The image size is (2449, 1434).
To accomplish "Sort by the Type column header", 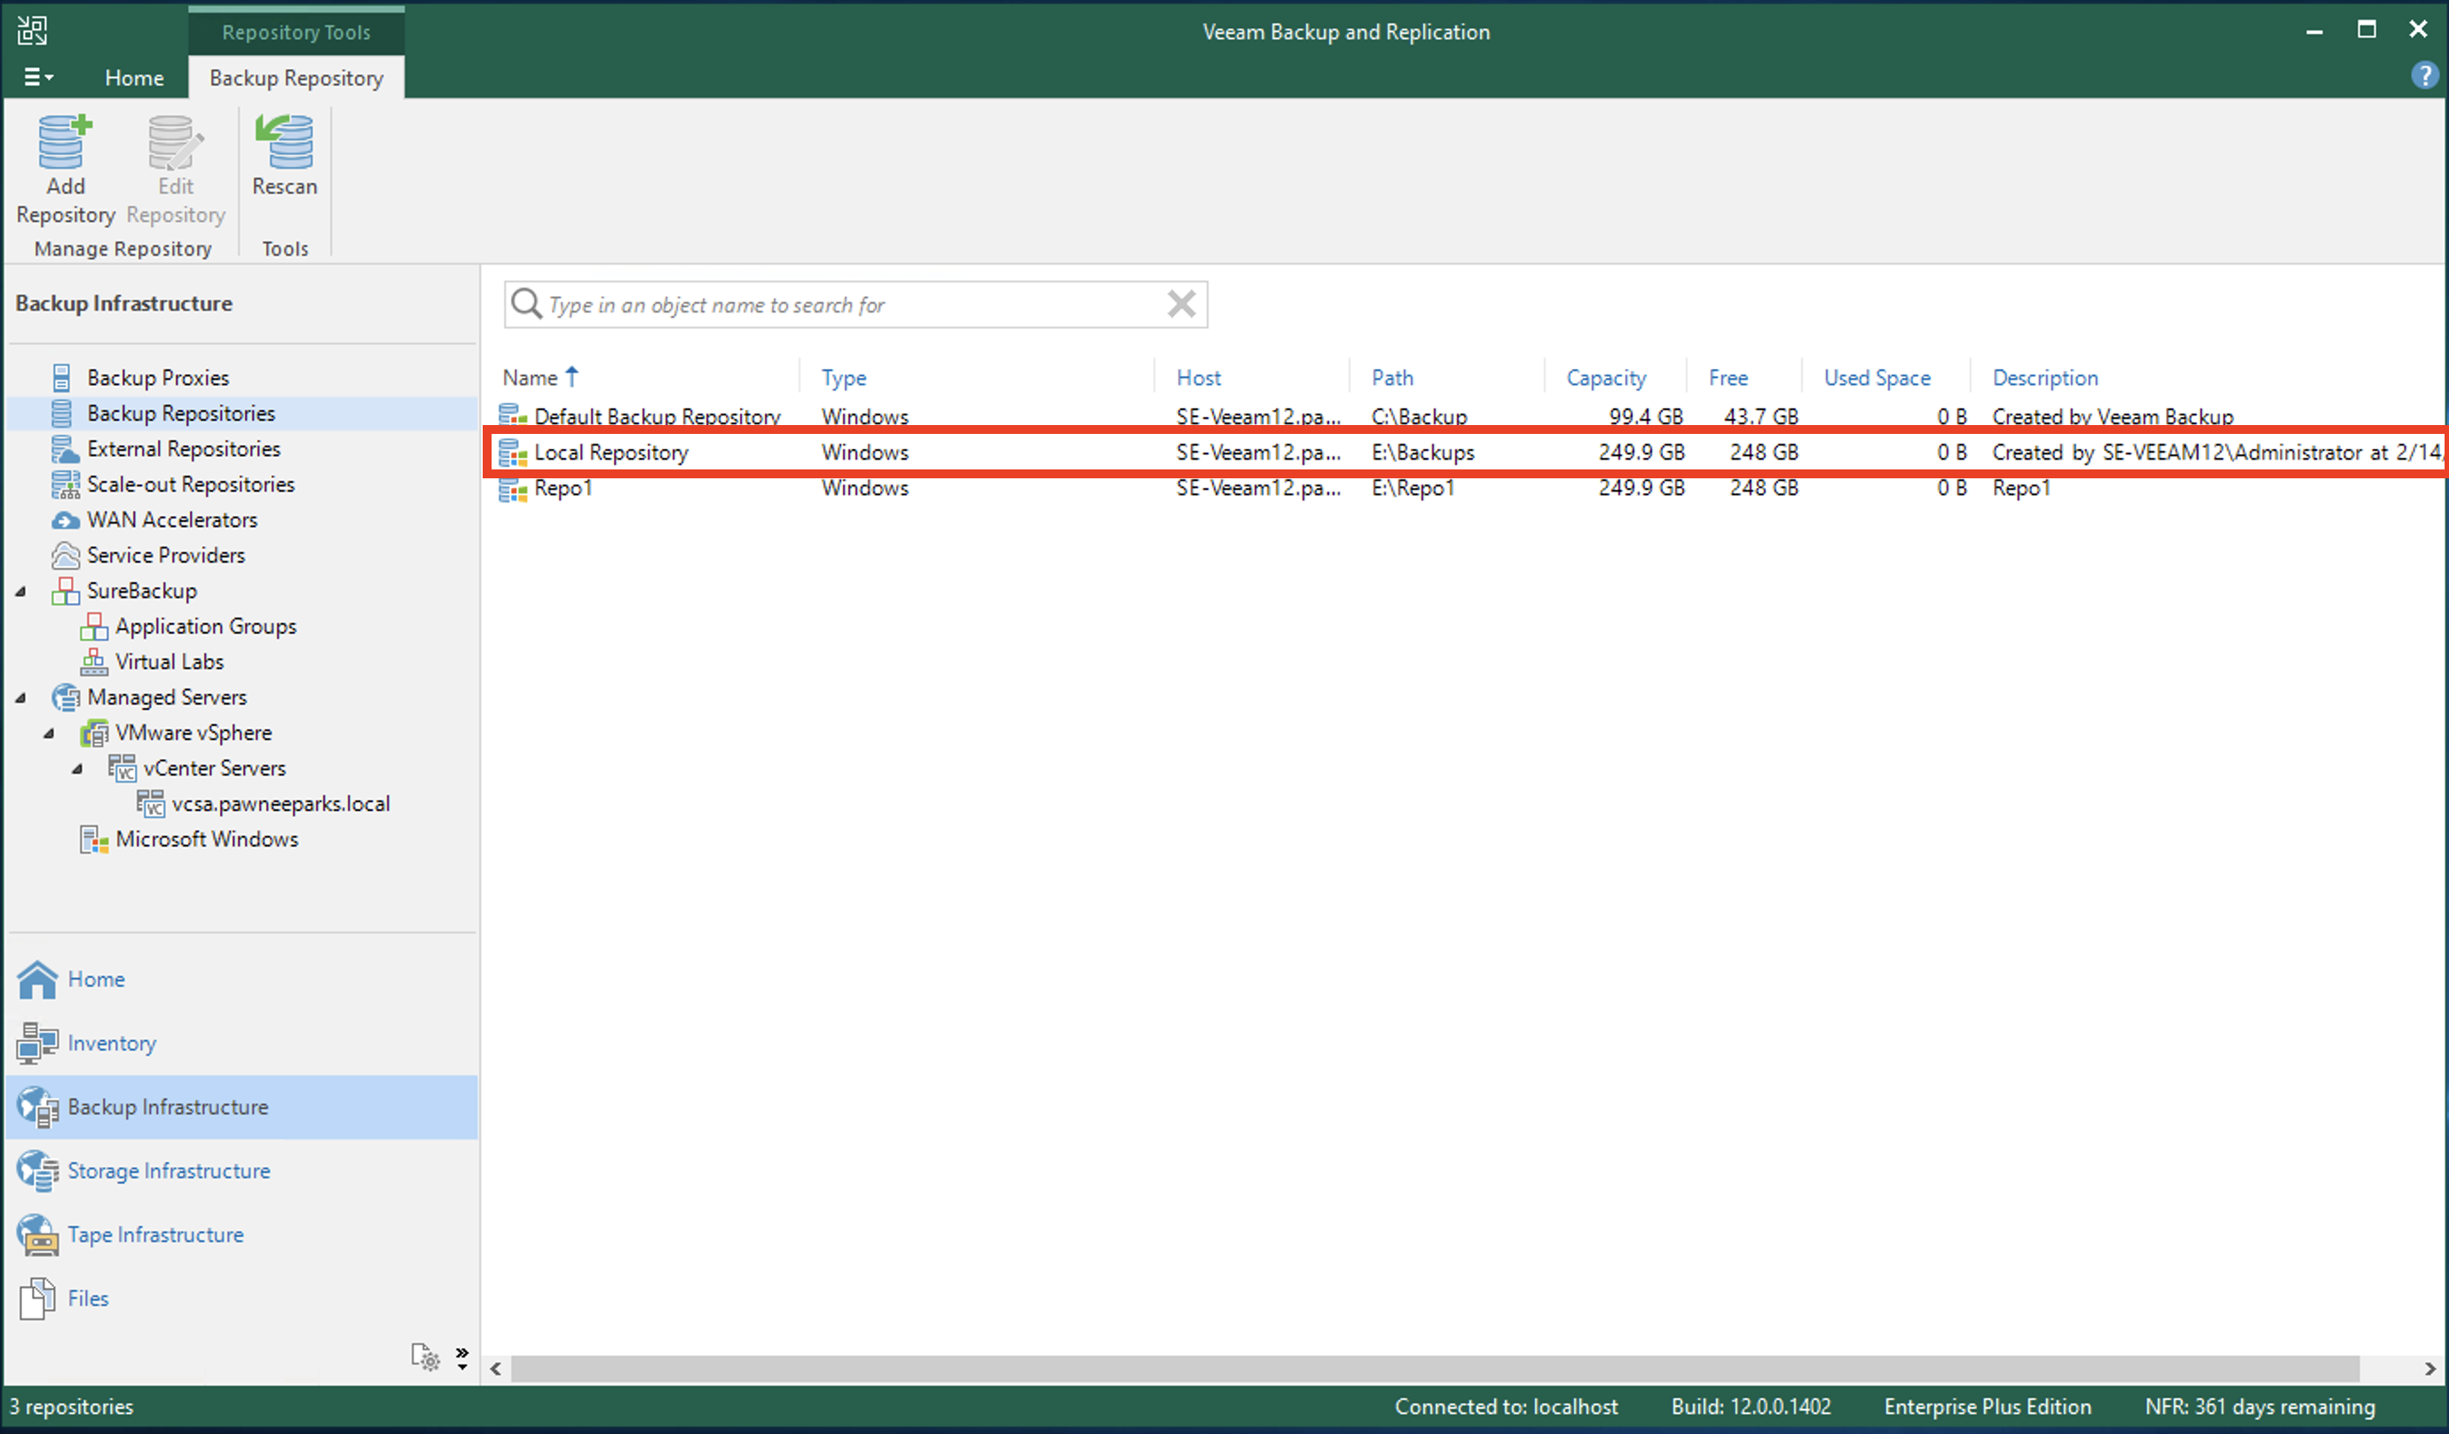I will pos(844,377).
